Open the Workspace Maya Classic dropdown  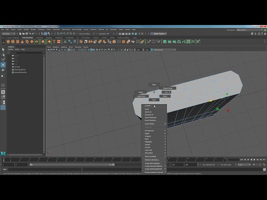249,30
